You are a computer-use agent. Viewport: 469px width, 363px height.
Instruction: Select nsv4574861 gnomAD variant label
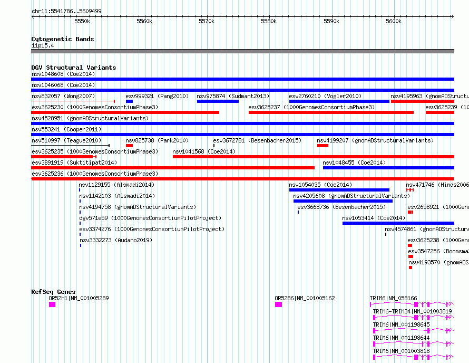click(x=427, y=229)
